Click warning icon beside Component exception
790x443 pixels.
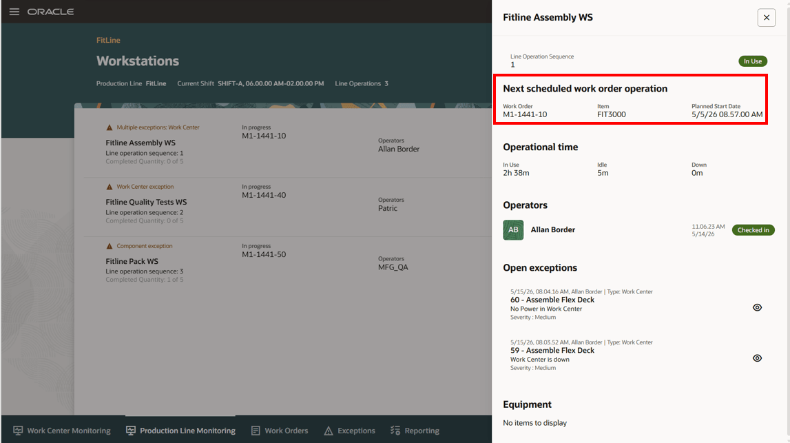(110, 246)
